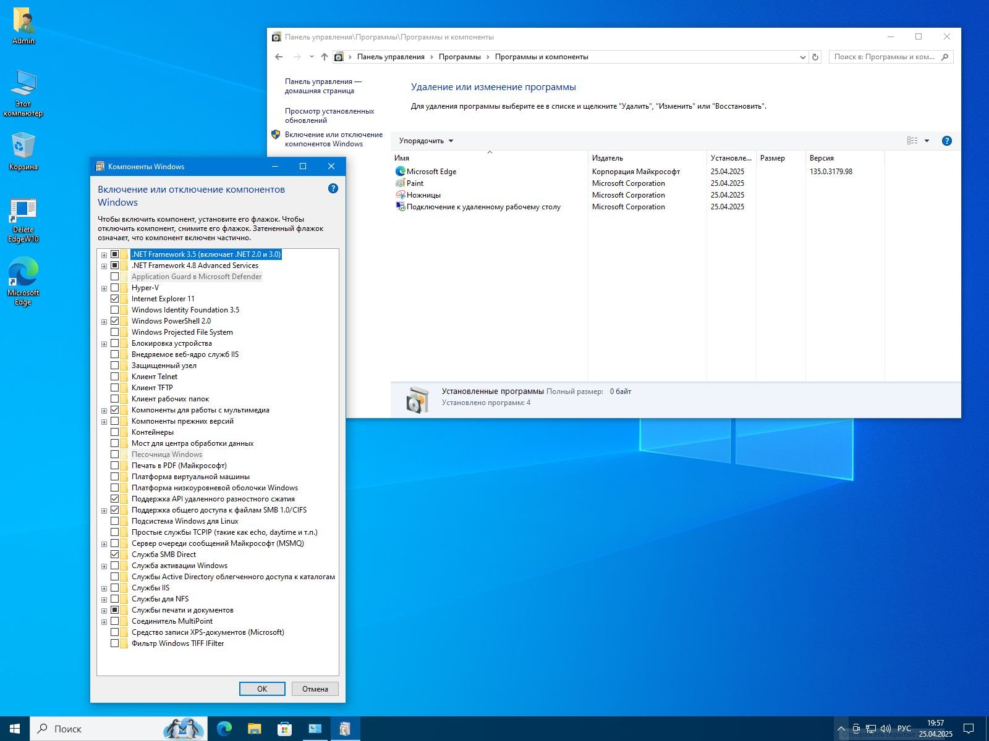Select Фильтр Windows TIFF IFilter row

pyautogui.click(x=177, y=643)
